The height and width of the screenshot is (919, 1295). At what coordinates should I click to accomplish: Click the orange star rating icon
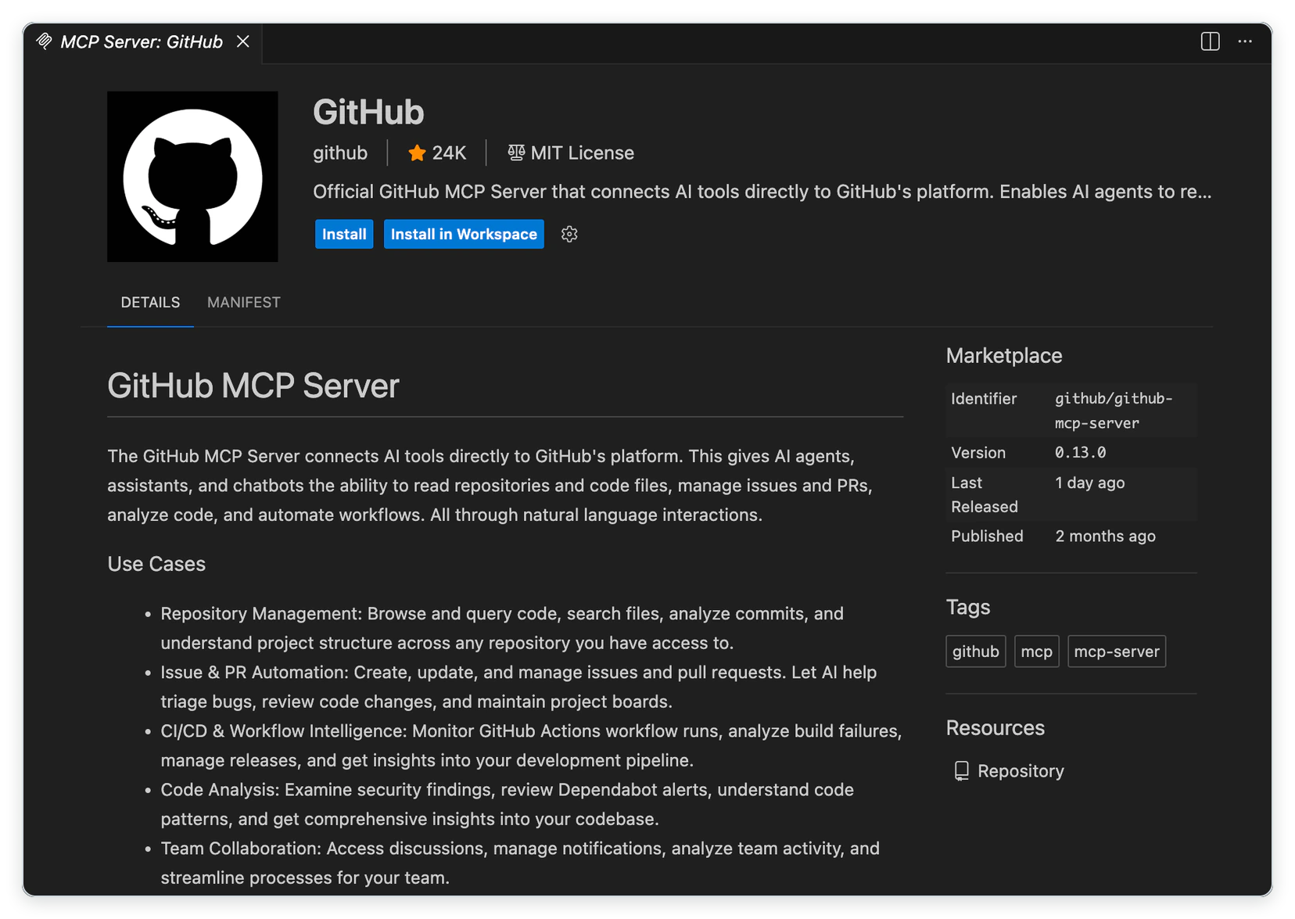click(417, 153)
